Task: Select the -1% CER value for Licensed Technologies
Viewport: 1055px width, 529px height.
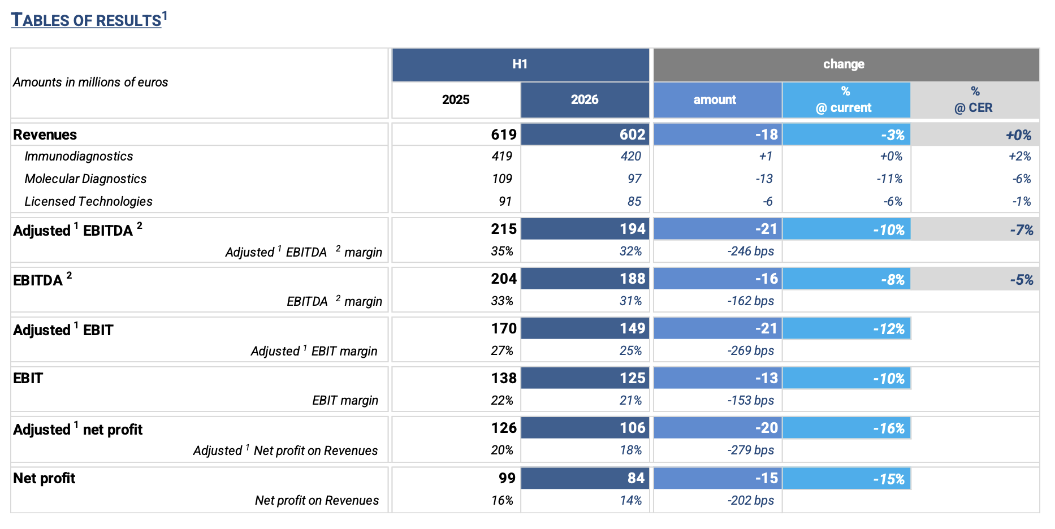Action: tap(1022, 202)
